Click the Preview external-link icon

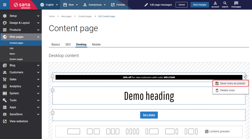tap(113, 5)
